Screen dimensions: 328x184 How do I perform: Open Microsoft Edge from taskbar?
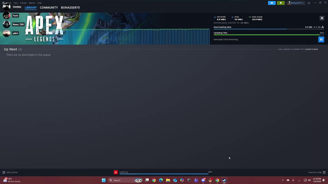click(161, 180)
